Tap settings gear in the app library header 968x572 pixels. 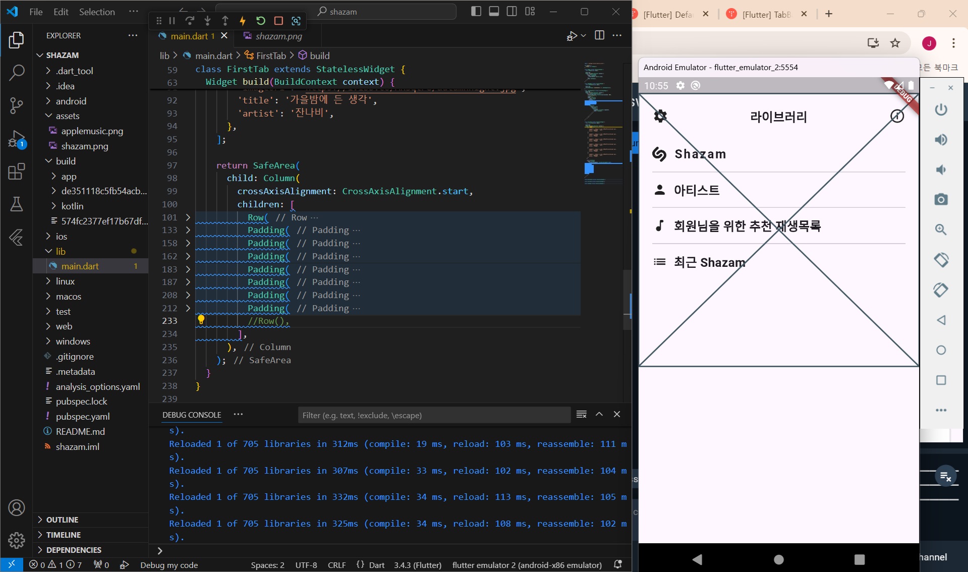(x=660, y=116)
